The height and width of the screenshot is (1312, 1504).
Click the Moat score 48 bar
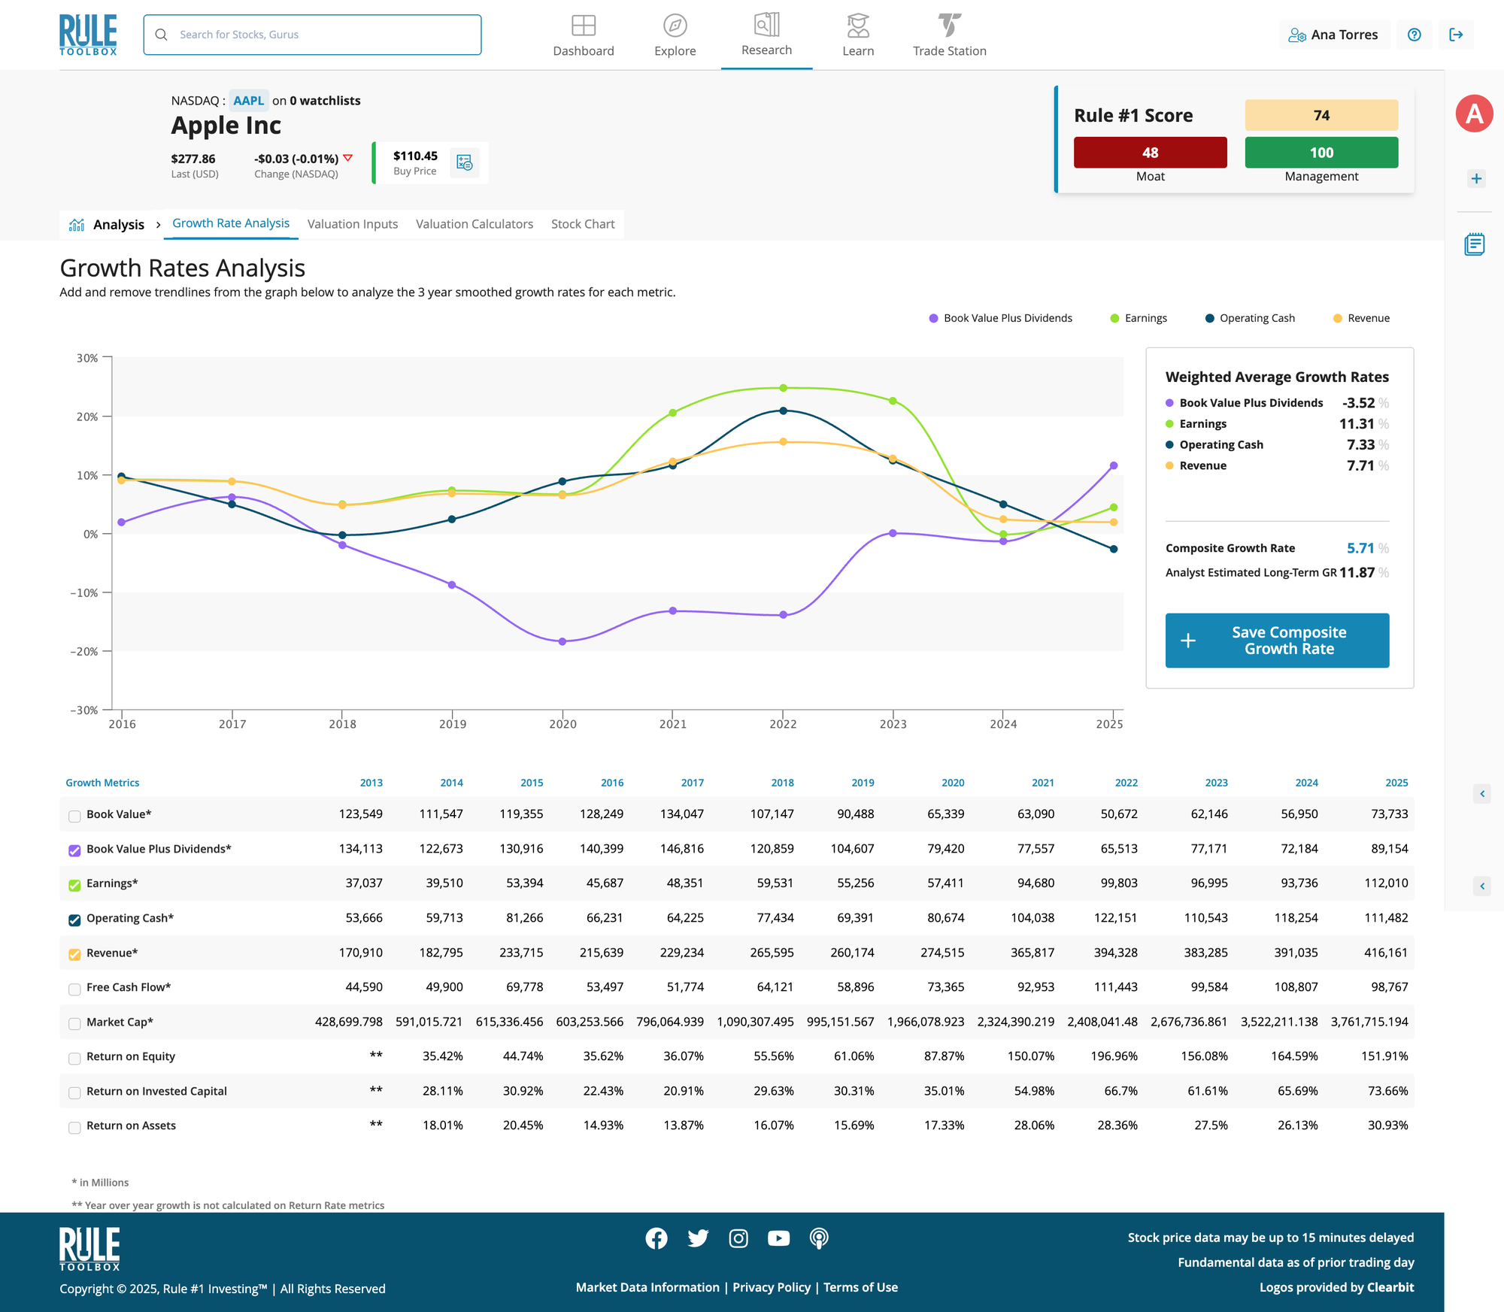pos(1150,153)
